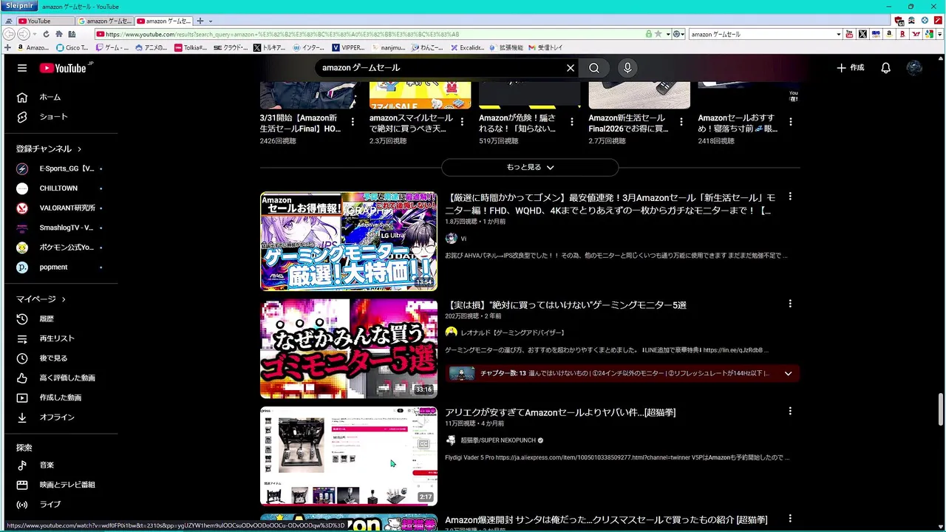Image resolution: width=946 pixels, height=532 pixels.
Task: Open options for 3/31開始 Amazon新生活セール card
Action: click(x=353, y=122)
